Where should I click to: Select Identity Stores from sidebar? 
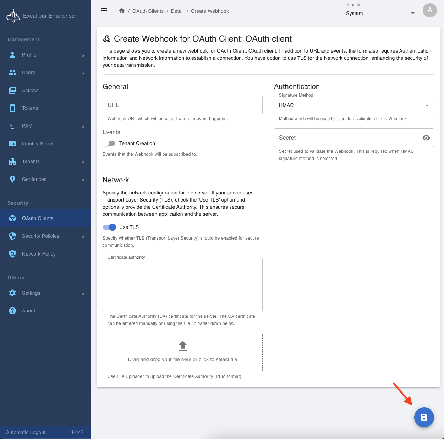tap(38, 144)
